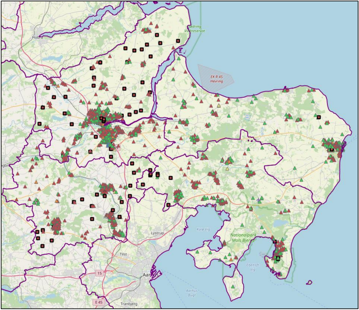Click the Lystrup town label
Screen dimensions: 359x310
tap(159, 233)
